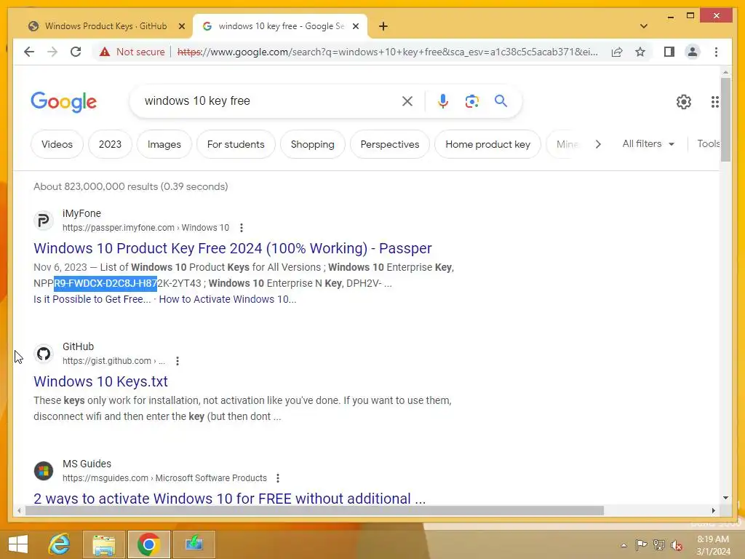Click the GitHub result favicon

pyautogui.click(x=43, y=354)
